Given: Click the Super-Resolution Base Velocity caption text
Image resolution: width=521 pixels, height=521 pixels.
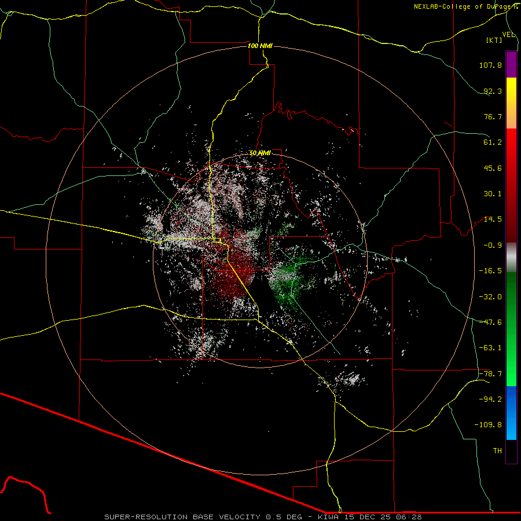Looking at the screenshot, I should coord(263,517).
